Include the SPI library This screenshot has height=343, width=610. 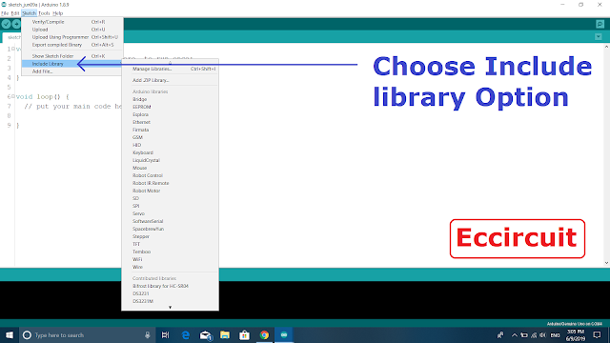tap(170, 206)
